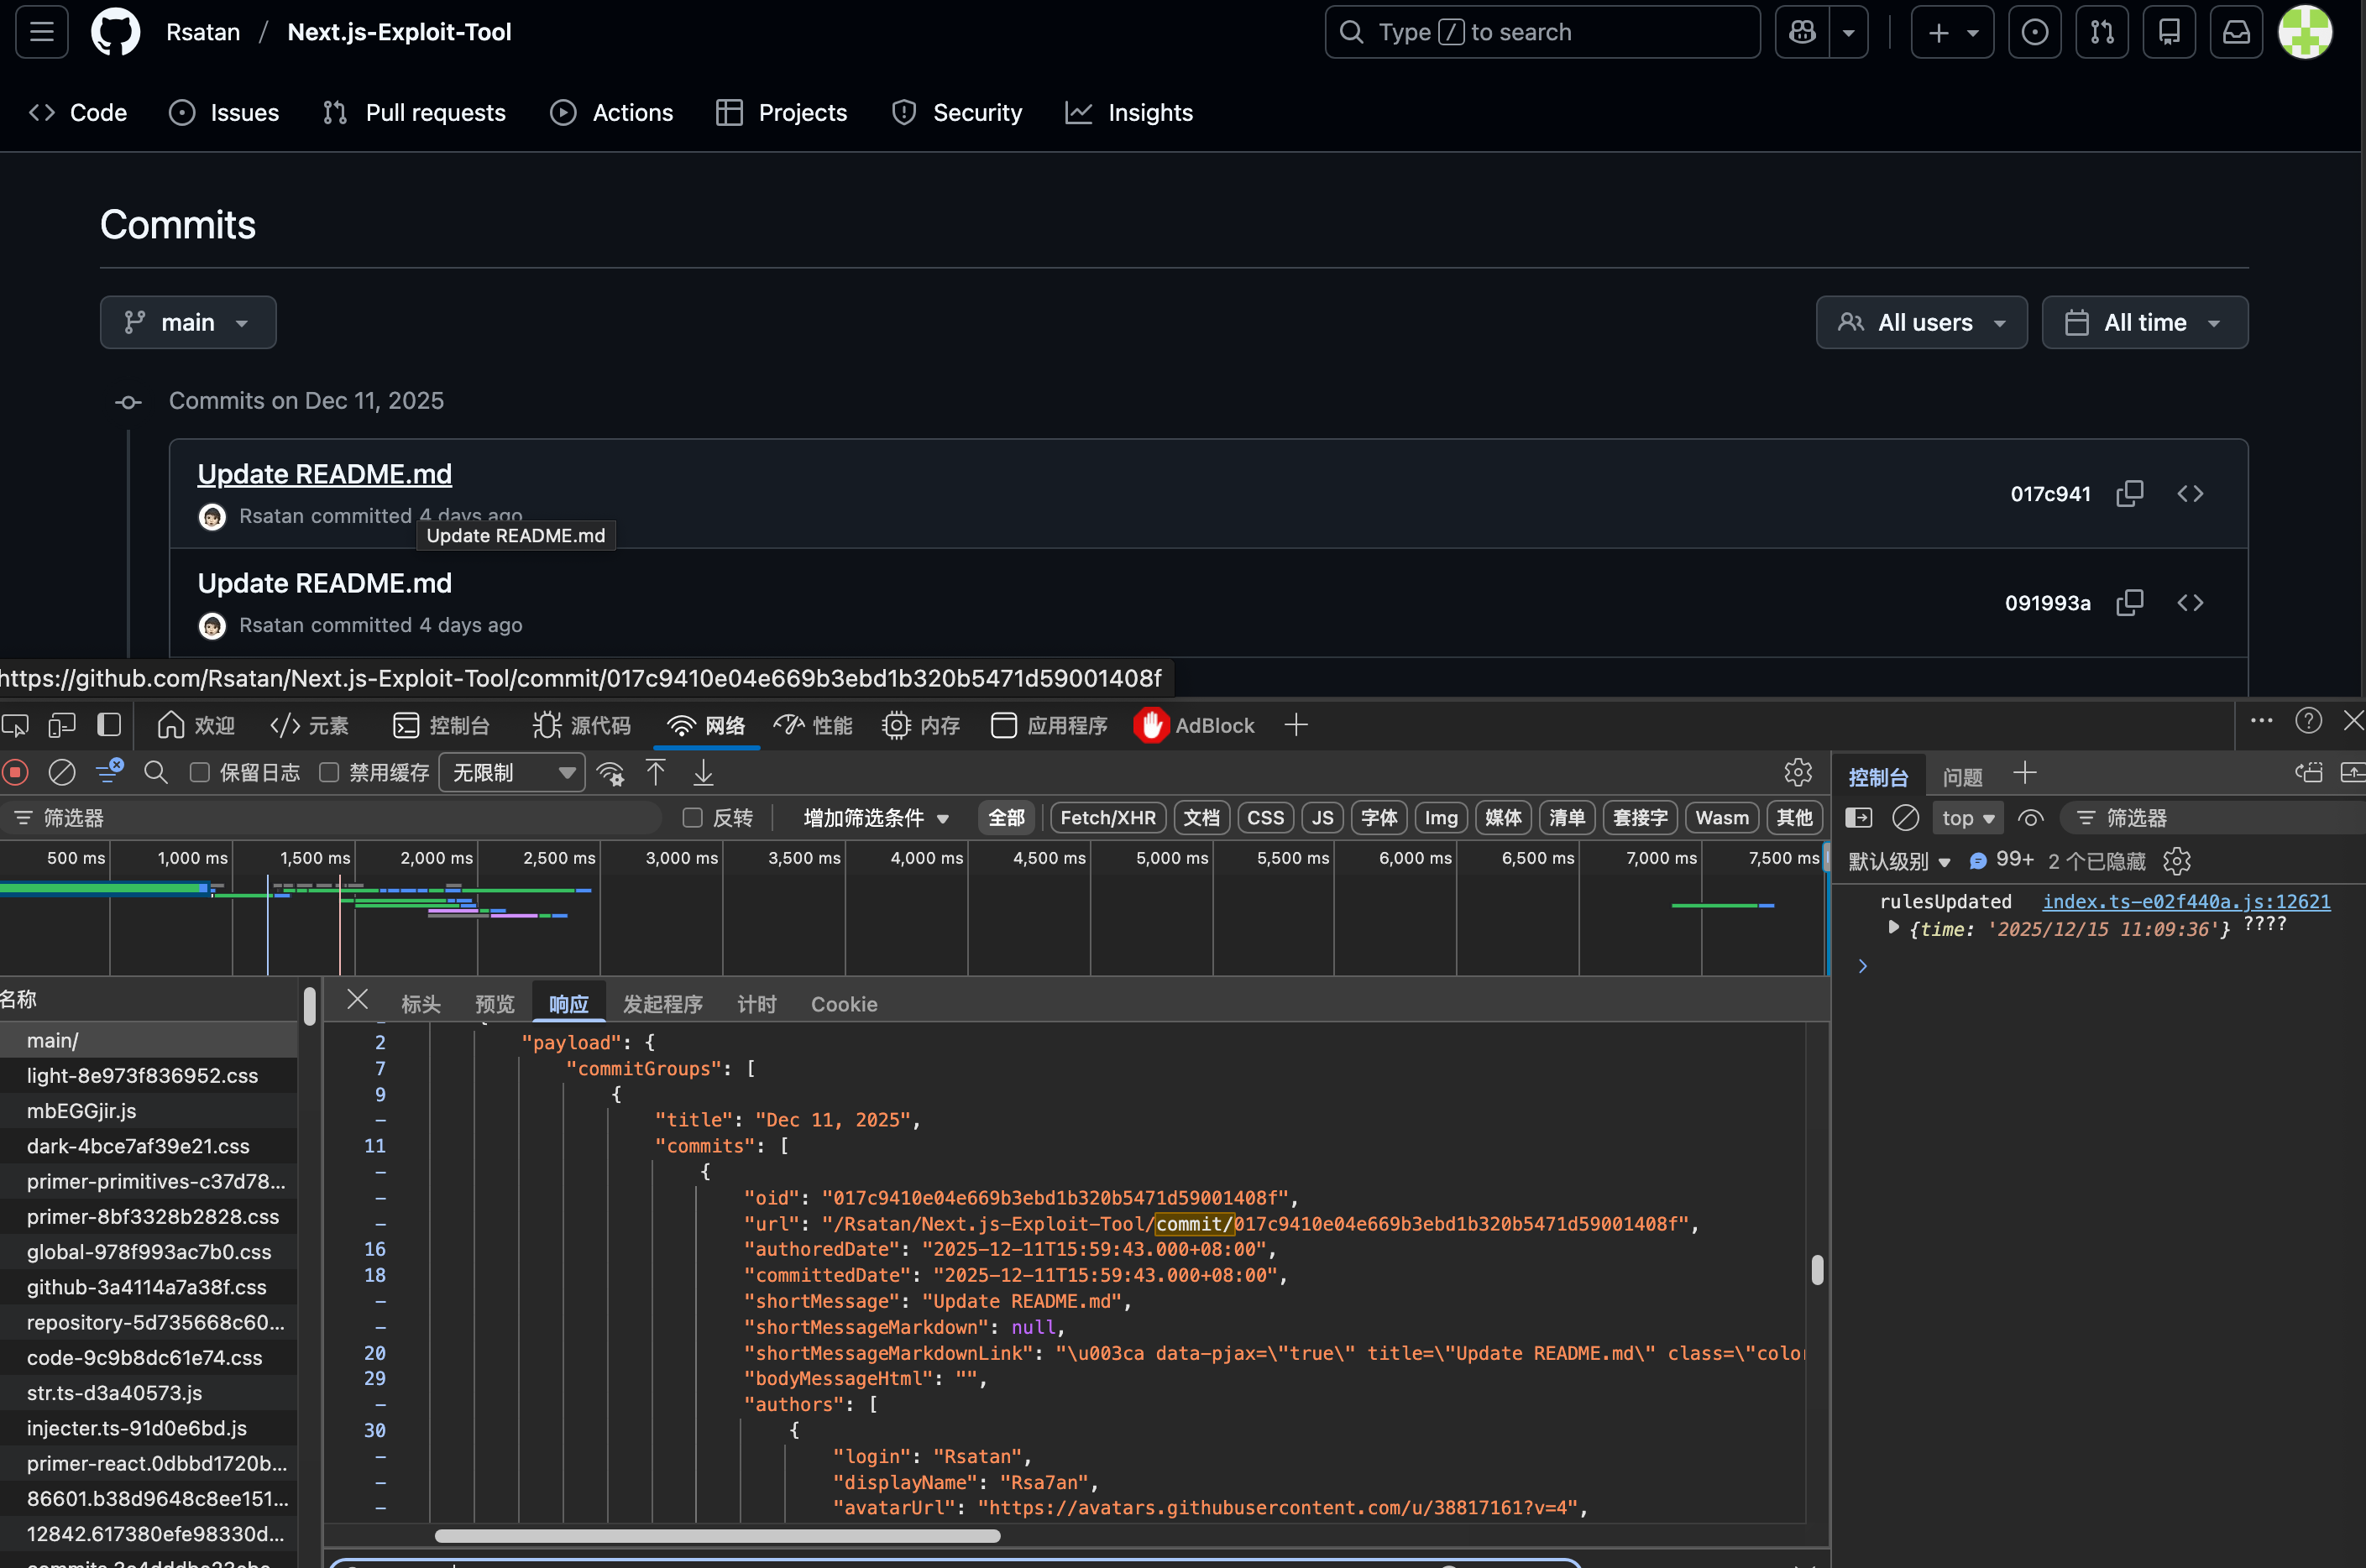The width and height of the screenshot is (2366, 1568).
Task: Switch to the Insights repository tab
Action: (x=1129, y=112)
